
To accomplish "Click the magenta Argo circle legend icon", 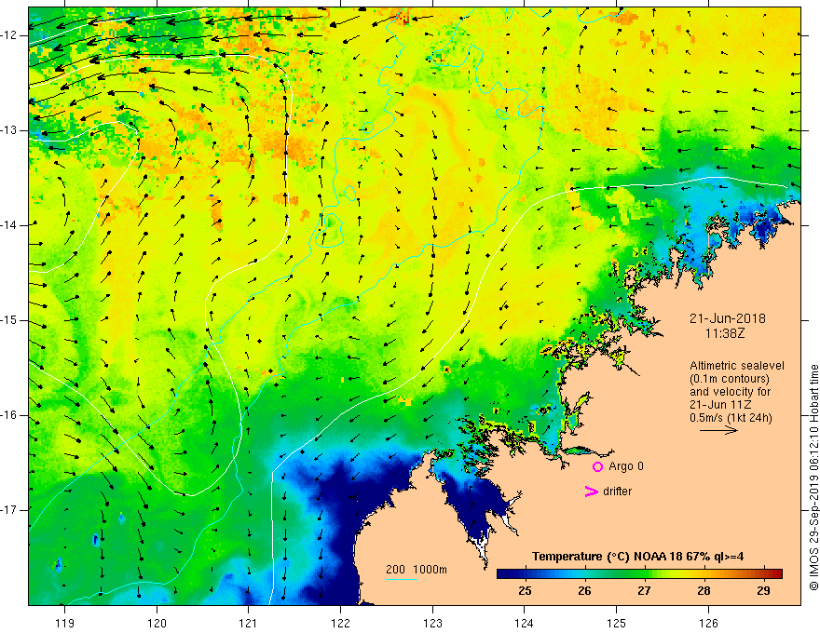I will [x=597, y=467].
